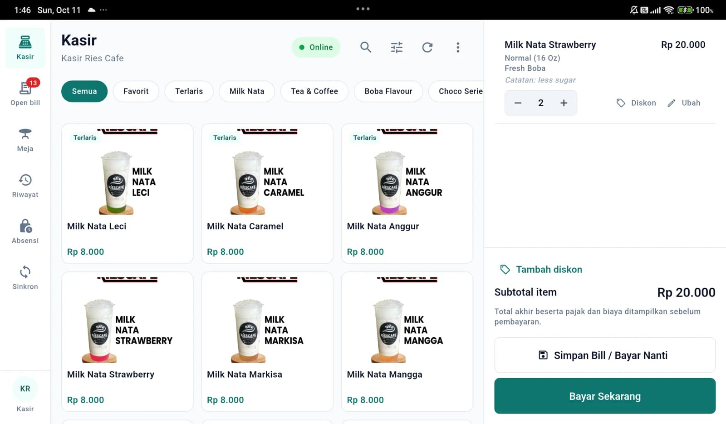
Task: Select the Milk Nata Mangga card
Action: [x=407, y=341]
